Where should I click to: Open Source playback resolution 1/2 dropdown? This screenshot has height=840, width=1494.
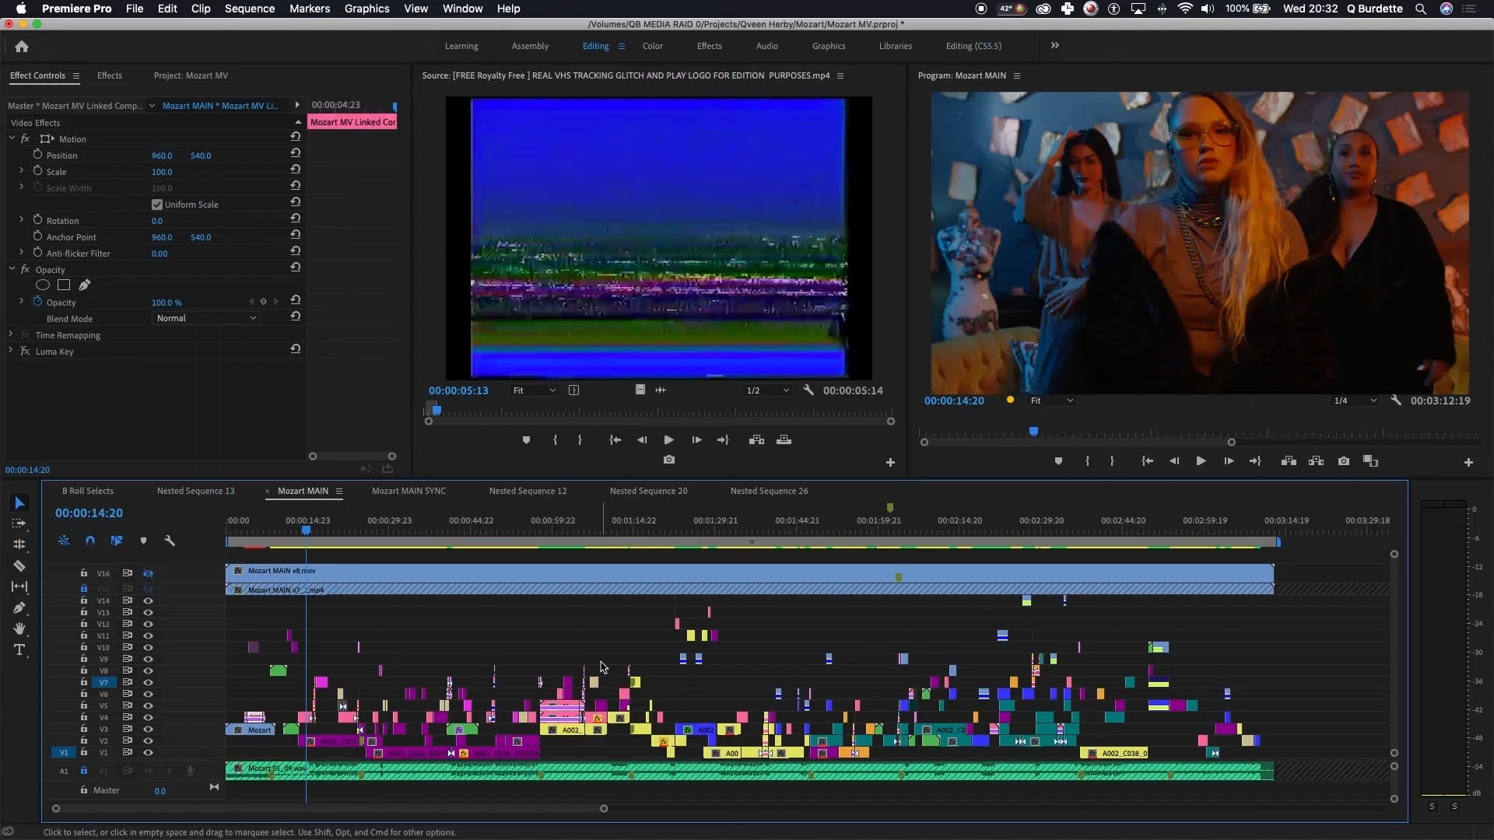point(767,390)
